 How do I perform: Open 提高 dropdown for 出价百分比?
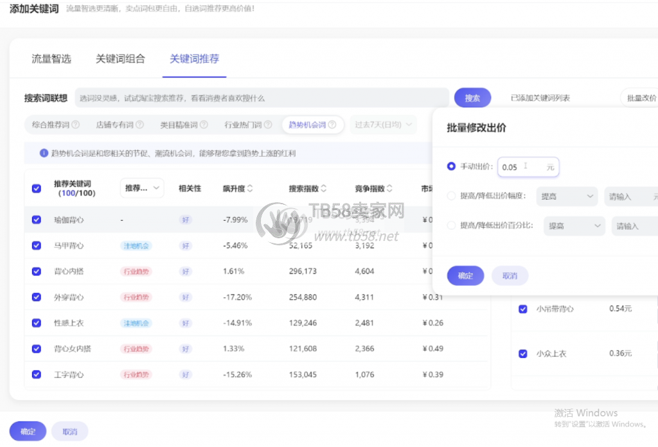(574, 226)
